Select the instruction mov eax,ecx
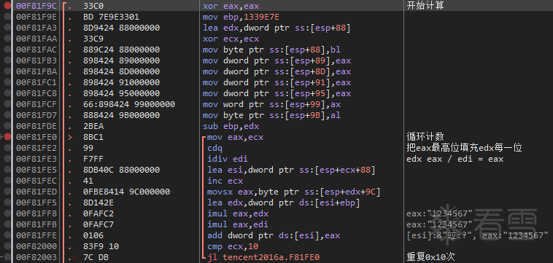 click(235, 137)
